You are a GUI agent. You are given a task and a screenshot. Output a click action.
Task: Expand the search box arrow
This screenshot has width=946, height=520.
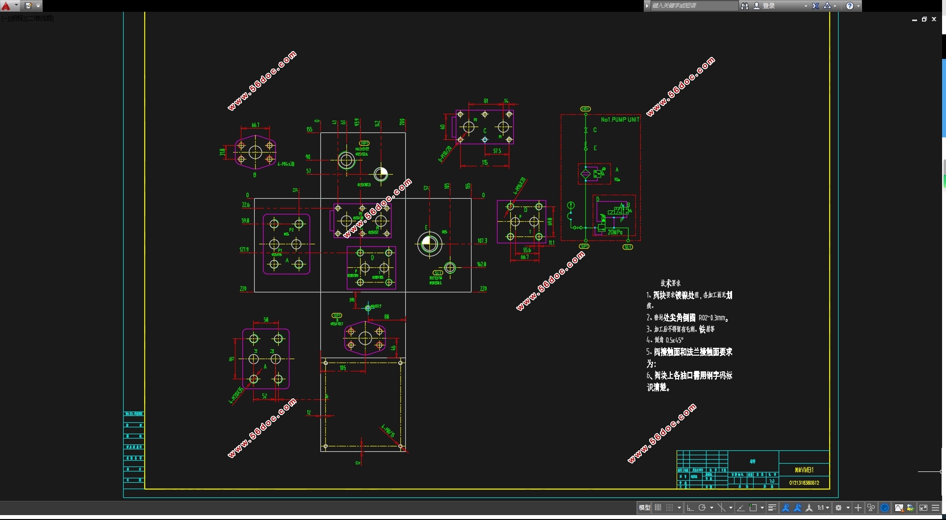pos(648,6)
